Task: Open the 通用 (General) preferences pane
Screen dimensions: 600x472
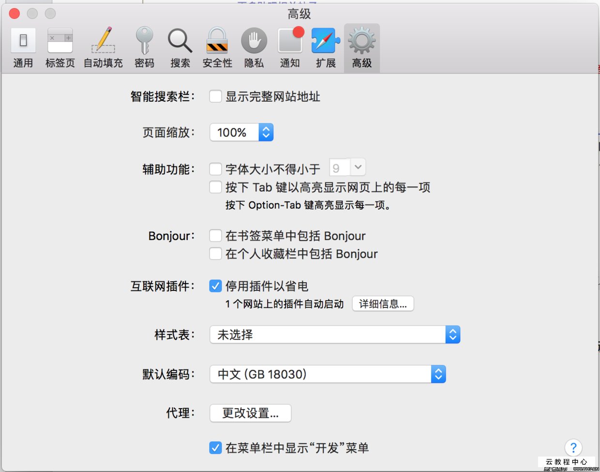Action: 23,46
